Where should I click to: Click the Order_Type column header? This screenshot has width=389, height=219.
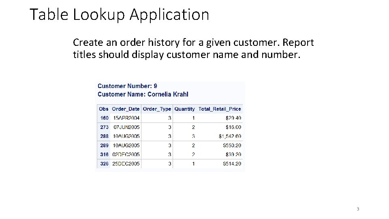coord(157,109)
